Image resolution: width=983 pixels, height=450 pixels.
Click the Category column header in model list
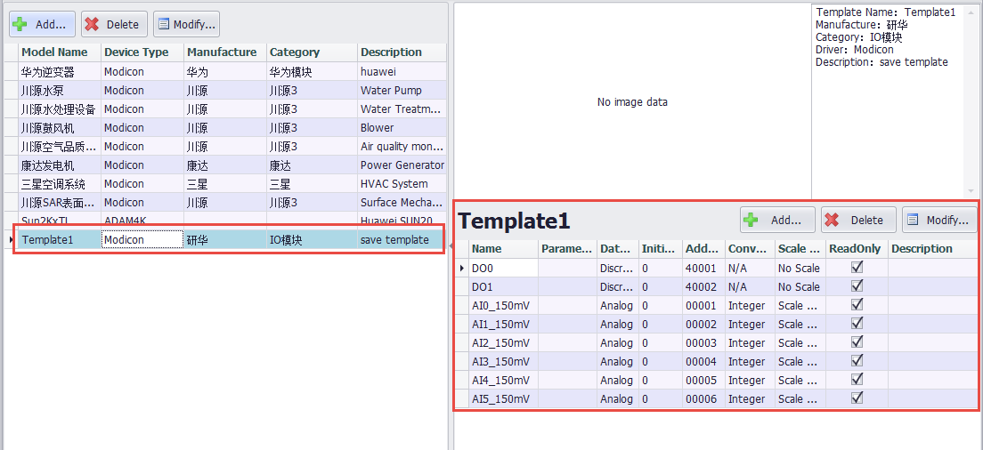coord(295,52)
